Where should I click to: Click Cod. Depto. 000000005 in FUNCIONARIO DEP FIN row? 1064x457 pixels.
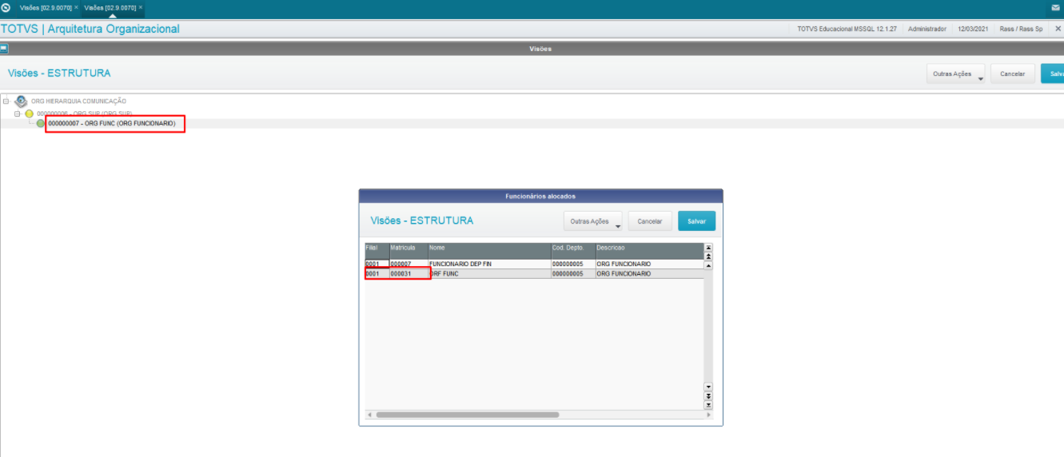(x=573, y=264)
